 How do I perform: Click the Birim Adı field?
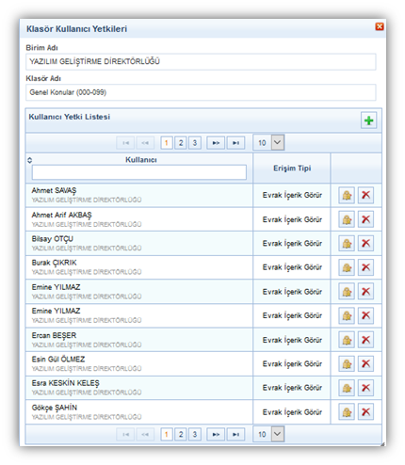pos(201,61)
